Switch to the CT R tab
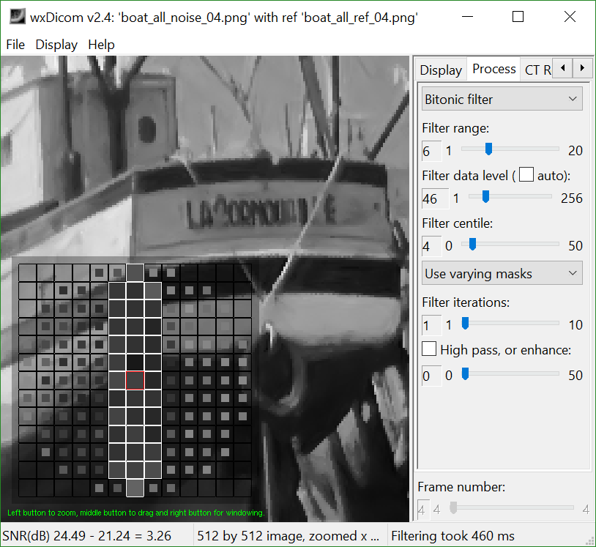The image size is (596, 547). pyautogui.click(x=537, y=70)
